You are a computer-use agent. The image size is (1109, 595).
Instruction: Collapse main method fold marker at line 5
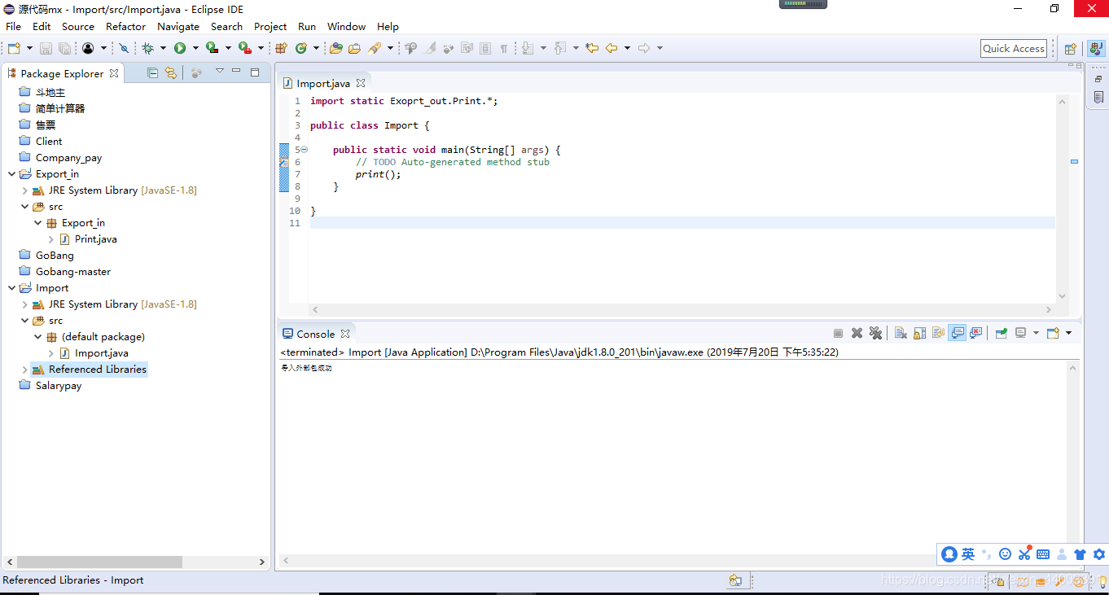point(304,150)
